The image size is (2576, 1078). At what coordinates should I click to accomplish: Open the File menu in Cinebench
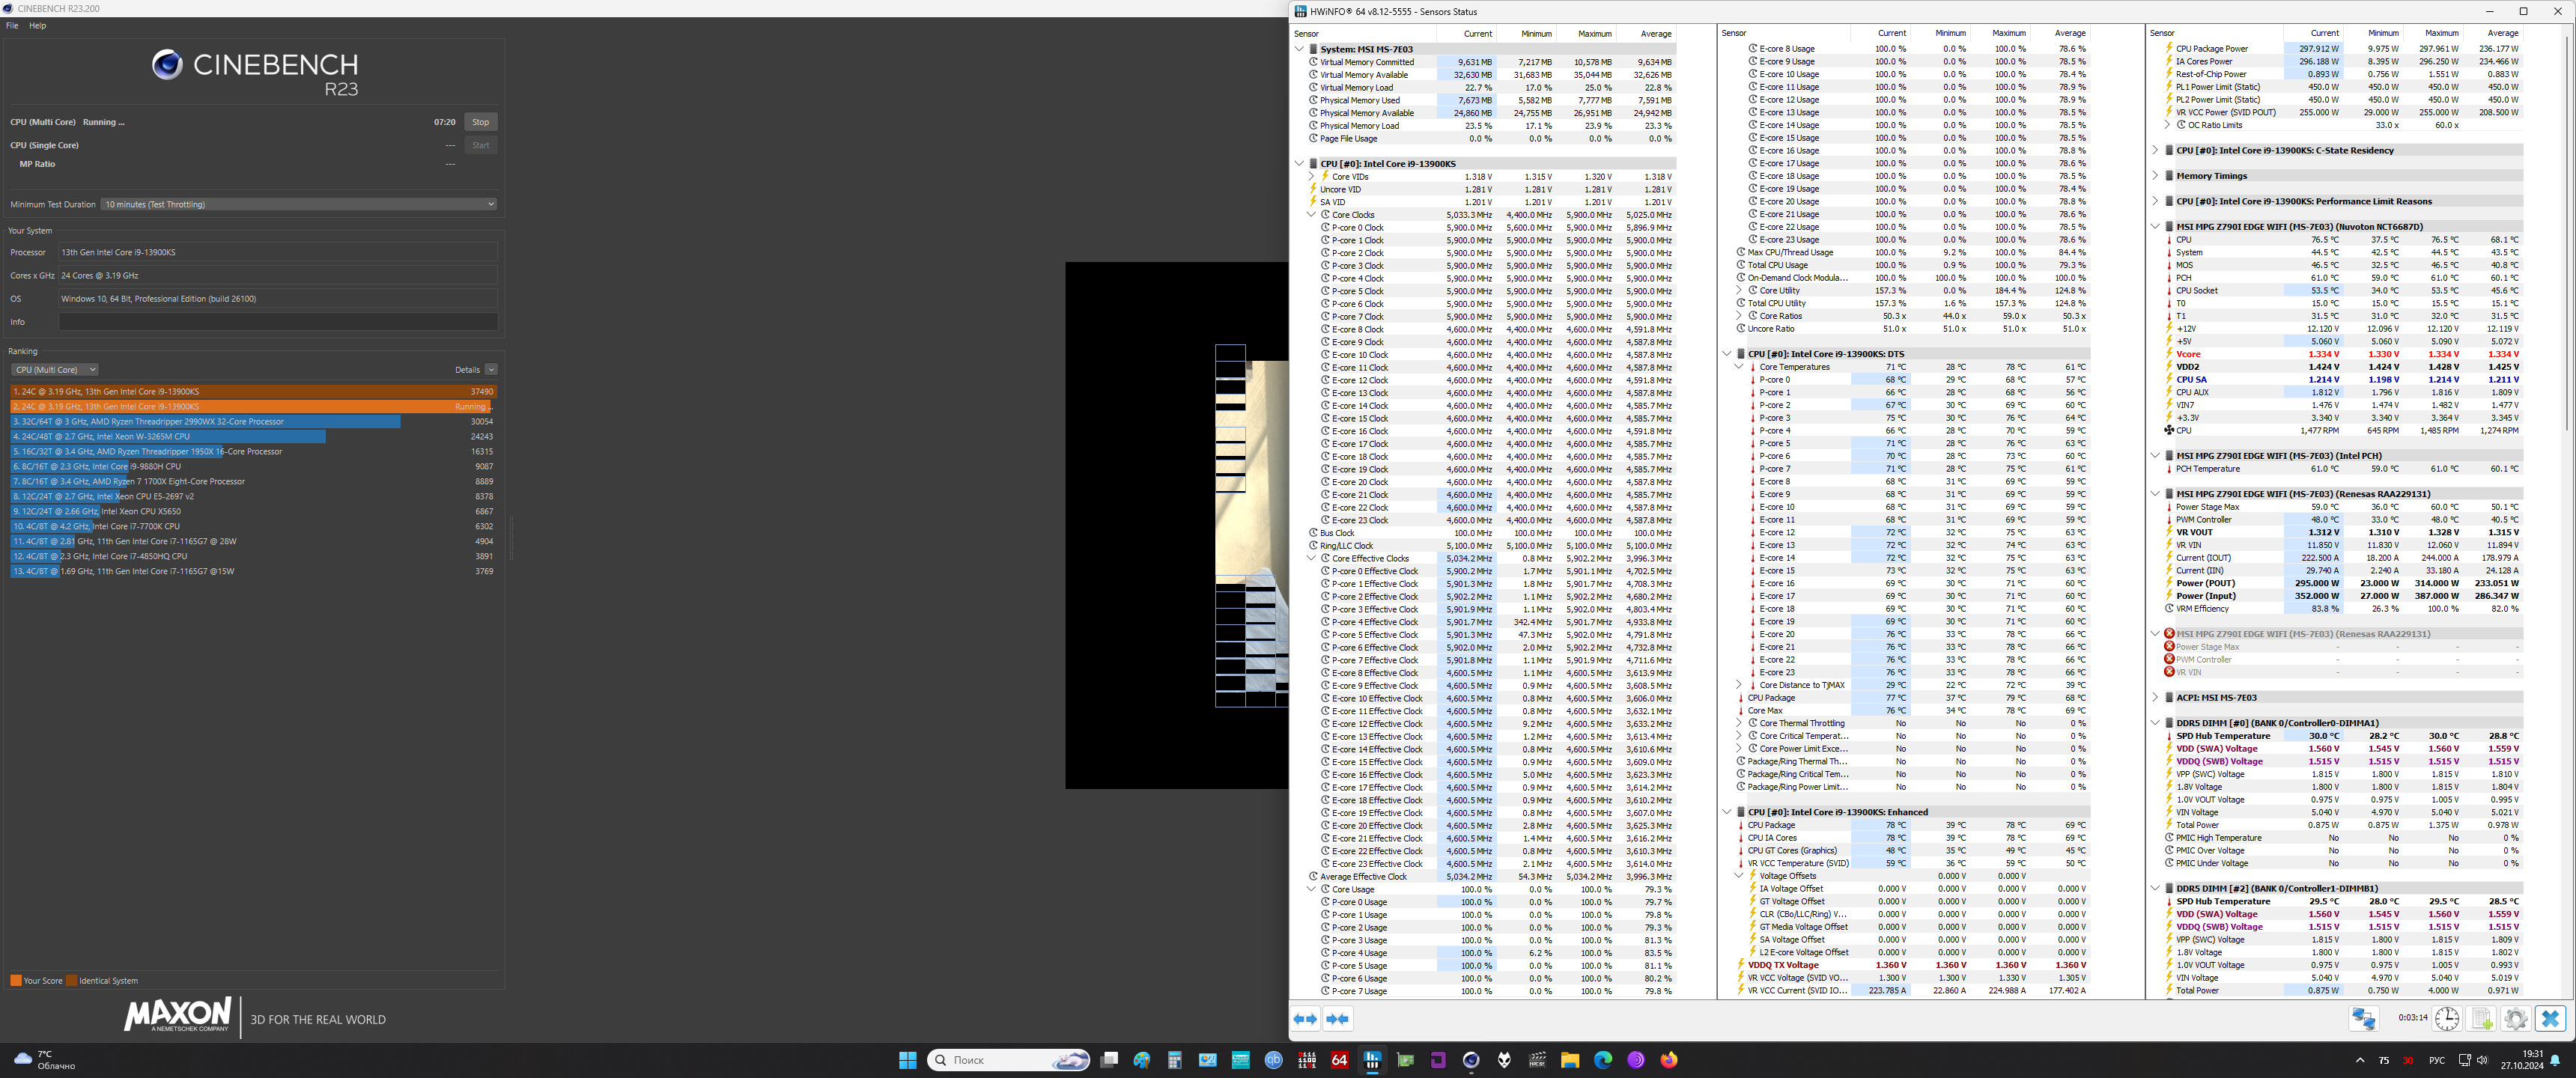point(12,26)
